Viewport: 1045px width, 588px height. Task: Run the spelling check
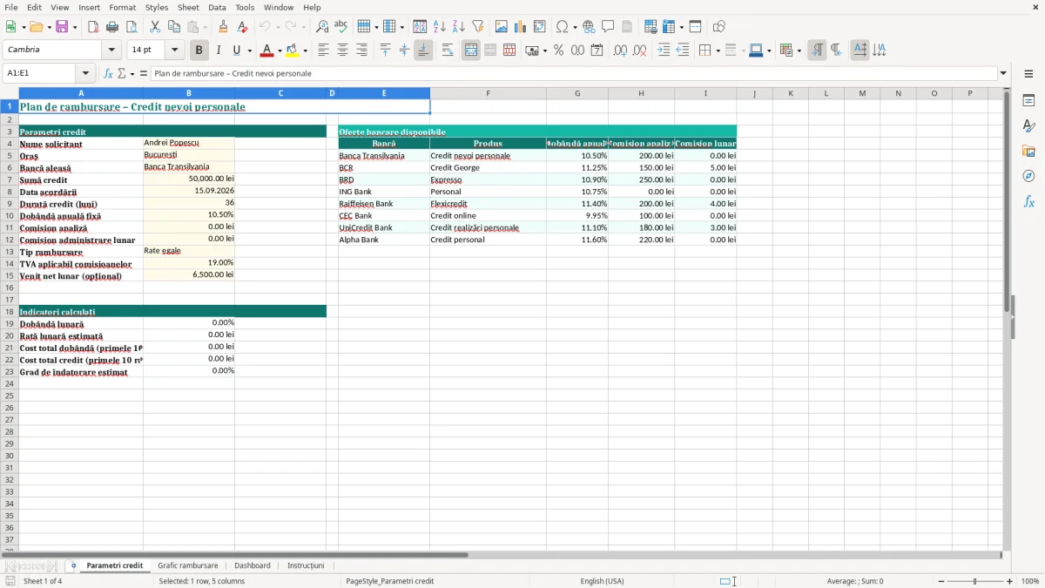click(341, 27)
